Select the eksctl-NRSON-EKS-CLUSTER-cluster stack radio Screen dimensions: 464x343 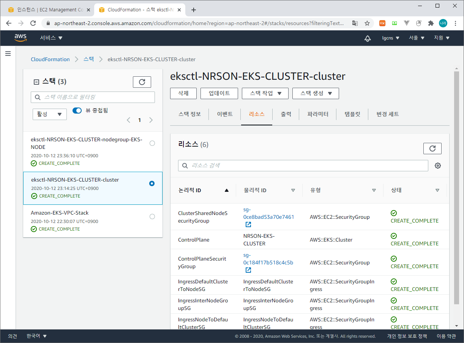(x=152, y=183)
